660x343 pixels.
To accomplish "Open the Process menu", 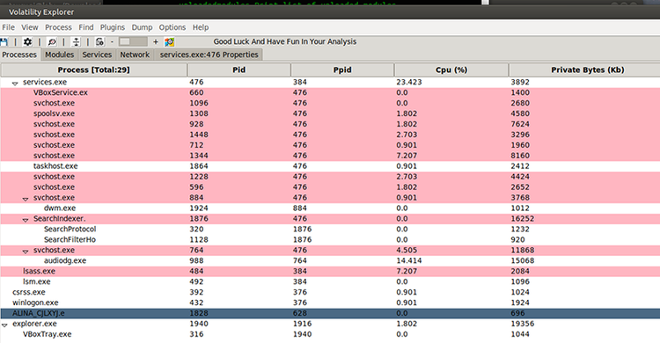I will coord(58,27).
